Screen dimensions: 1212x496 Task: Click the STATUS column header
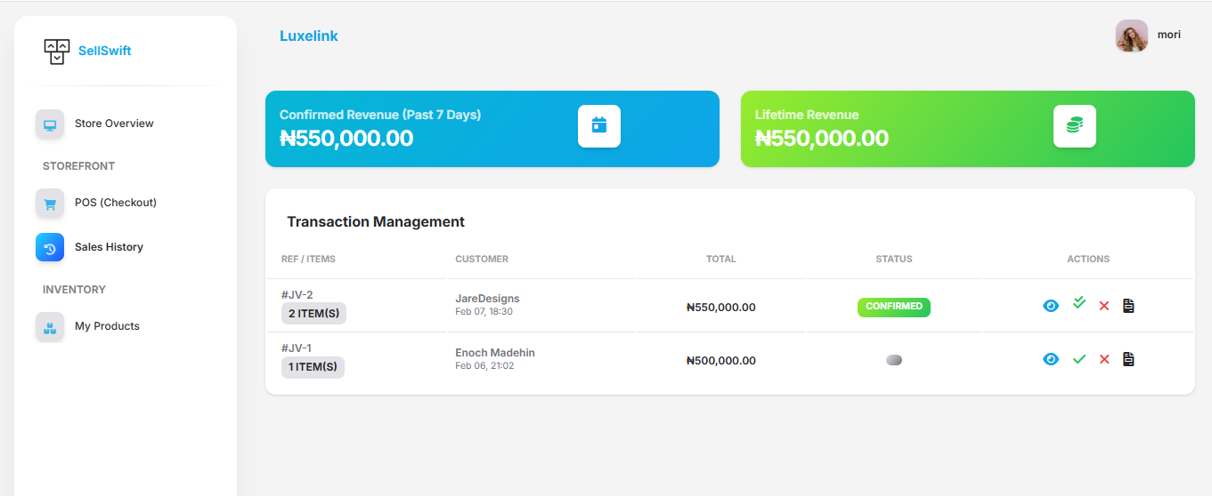[x=894, y=260]
